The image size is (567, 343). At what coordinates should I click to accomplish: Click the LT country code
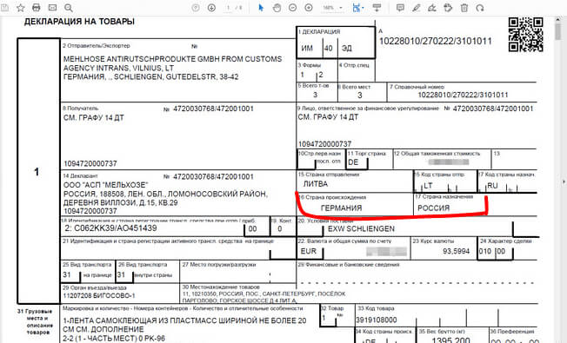[x=428, y=186]
